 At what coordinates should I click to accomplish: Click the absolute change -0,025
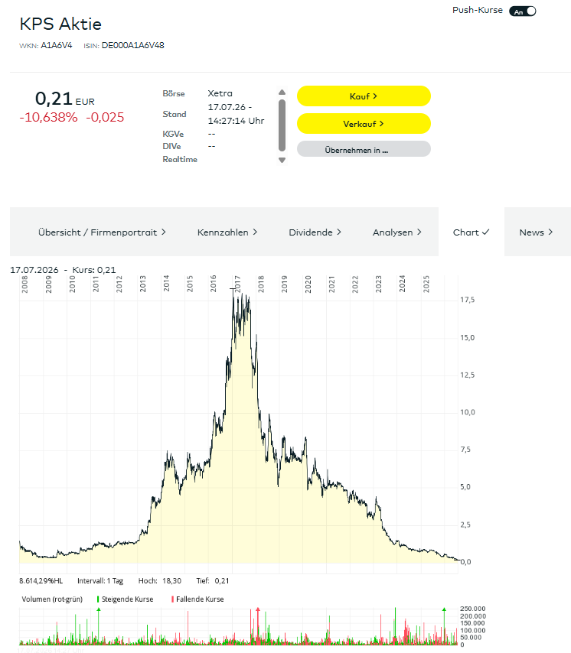click(x=105, y=118)
